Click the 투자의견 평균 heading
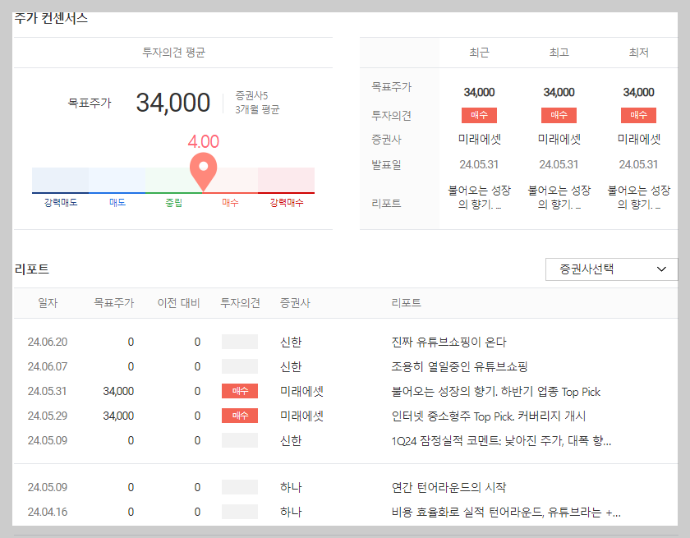690x538 pixels. 173,53
